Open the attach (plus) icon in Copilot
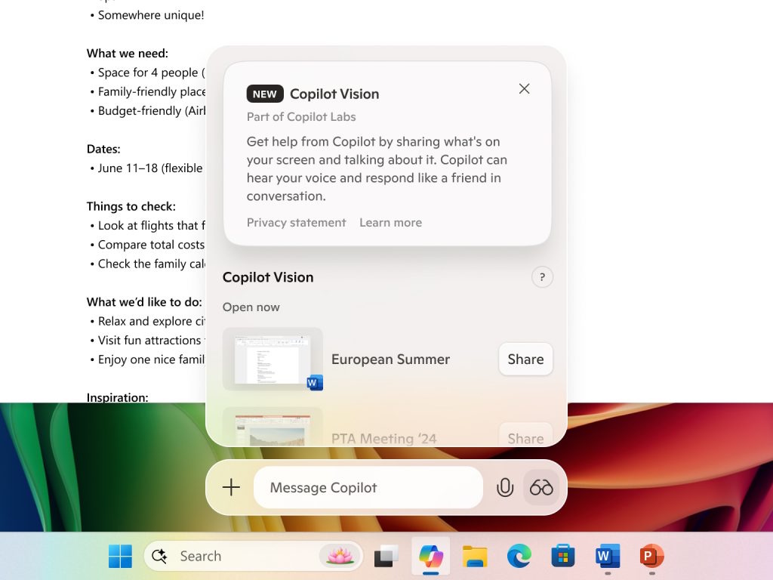The image size is (773, 580). (x=231, y=487)
